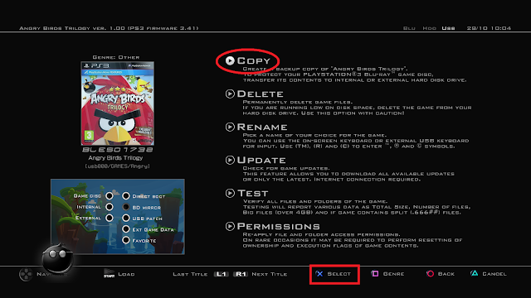Viewport: 531px width, 298px height.
Task: Click the usb000/GAMES/Angry path text
Action: [118, 166]
